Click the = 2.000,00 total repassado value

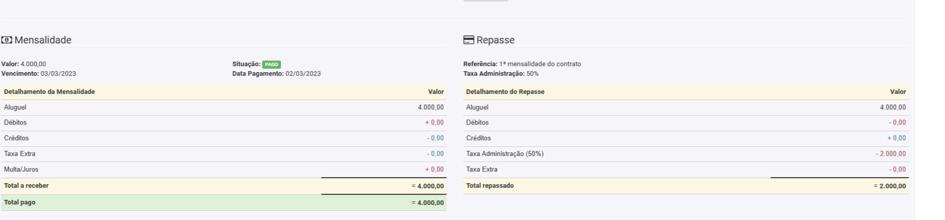[x=890, y=186]
